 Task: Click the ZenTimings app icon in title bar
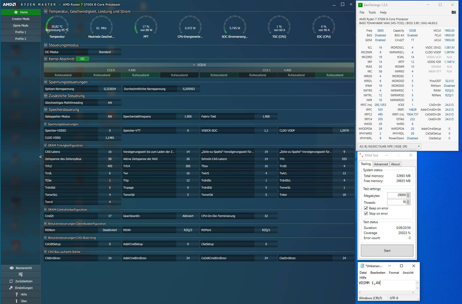pyautogui.click(x=360, y=5)
